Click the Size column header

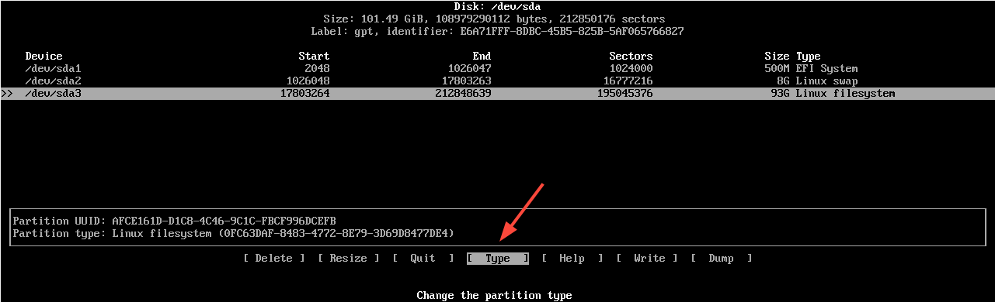coord(777,57)
